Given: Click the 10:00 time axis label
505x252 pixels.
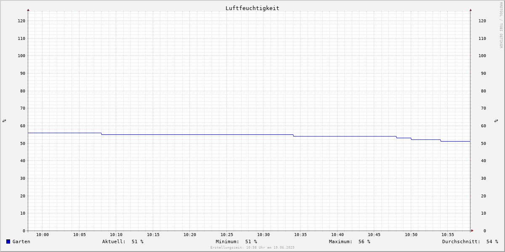Looking at the screenshot, I should click(x=43, y=235).
